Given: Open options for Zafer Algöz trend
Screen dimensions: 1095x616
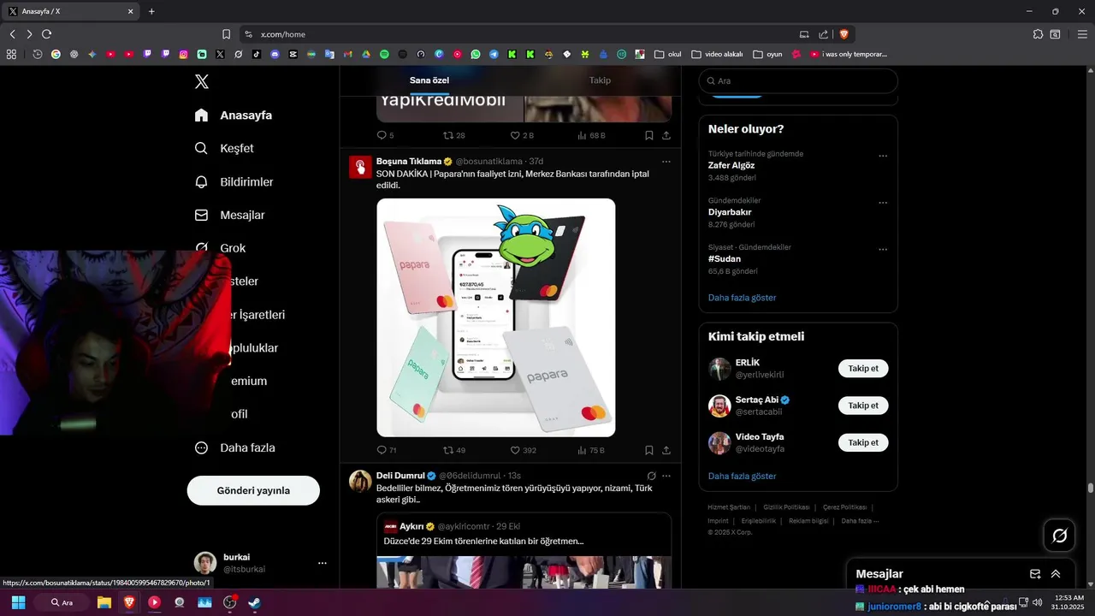Looking at the screenshot, I should coord(883,157).
